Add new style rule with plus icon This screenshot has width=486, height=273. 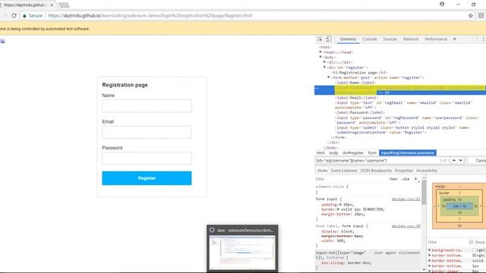point(415,179)
